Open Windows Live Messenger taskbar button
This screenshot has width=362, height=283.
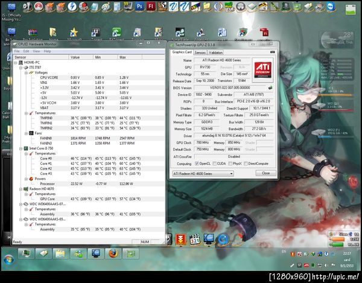click(x=78, y=253)
